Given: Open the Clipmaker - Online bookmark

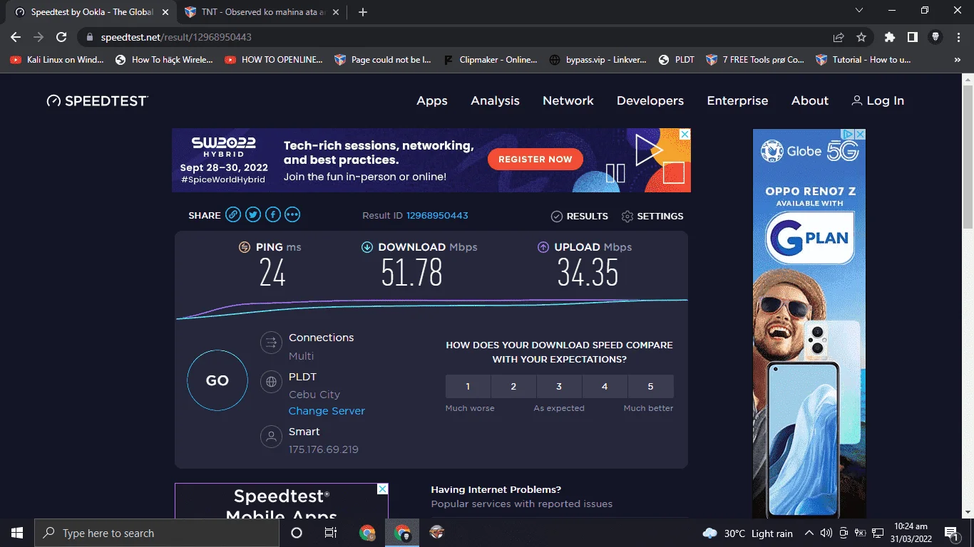Looking at the screenshot, I should (x=490, y=60).
